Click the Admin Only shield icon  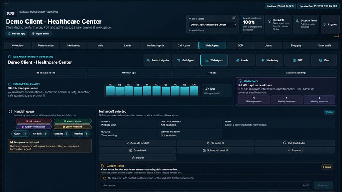pyautogui.click(x=240, y=81)
